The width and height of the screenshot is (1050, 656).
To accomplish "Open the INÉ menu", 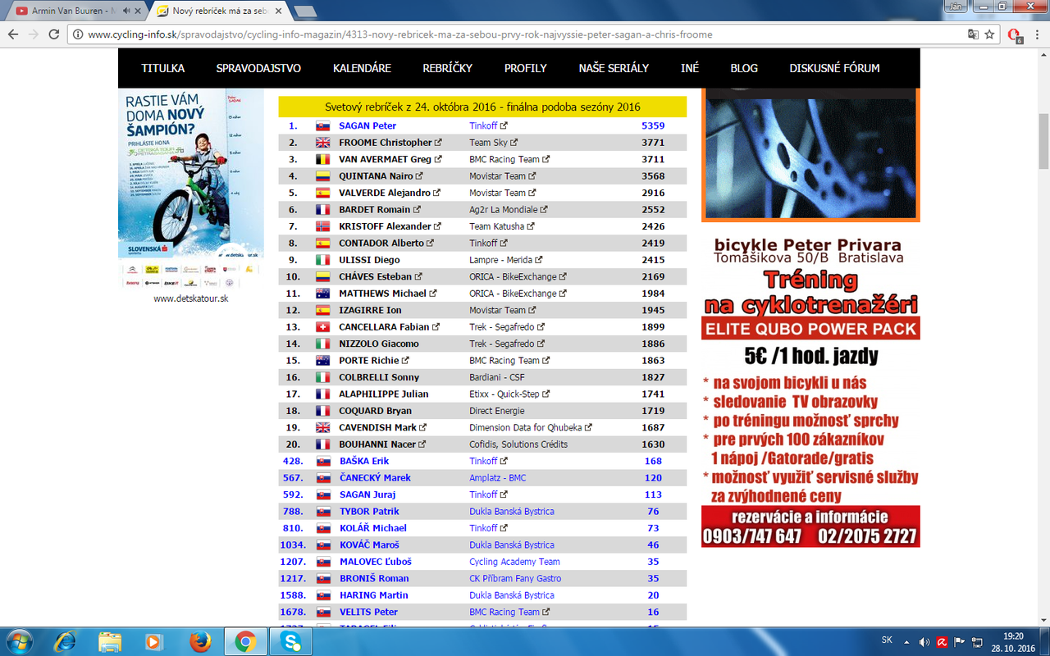I will [690, 68].
